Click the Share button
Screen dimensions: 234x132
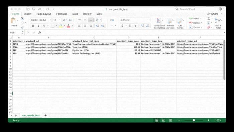pyautogui.click(x=213, y=14)
